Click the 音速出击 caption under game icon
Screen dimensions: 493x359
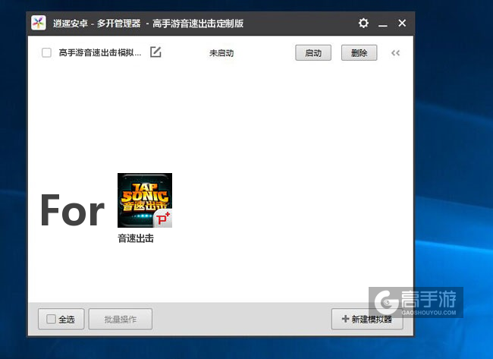coord(136,238)
